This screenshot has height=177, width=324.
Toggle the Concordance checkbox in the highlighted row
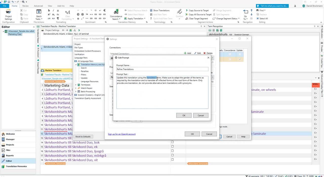click(x=230, y=59)
